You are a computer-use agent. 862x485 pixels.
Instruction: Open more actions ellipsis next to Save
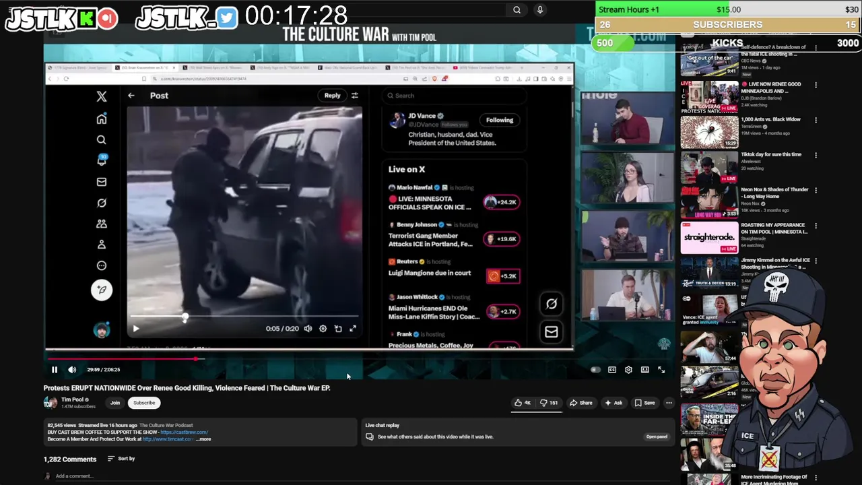[669, 403]
